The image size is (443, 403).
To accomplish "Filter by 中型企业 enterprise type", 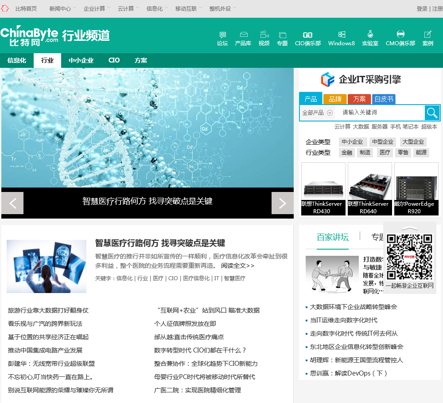I will (x=383, y=142).
